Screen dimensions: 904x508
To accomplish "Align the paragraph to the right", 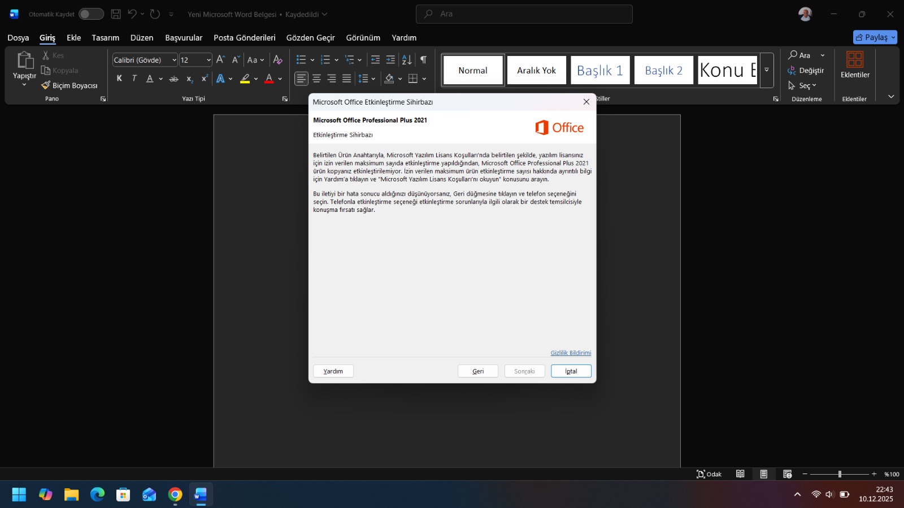I will coord(332,79).
